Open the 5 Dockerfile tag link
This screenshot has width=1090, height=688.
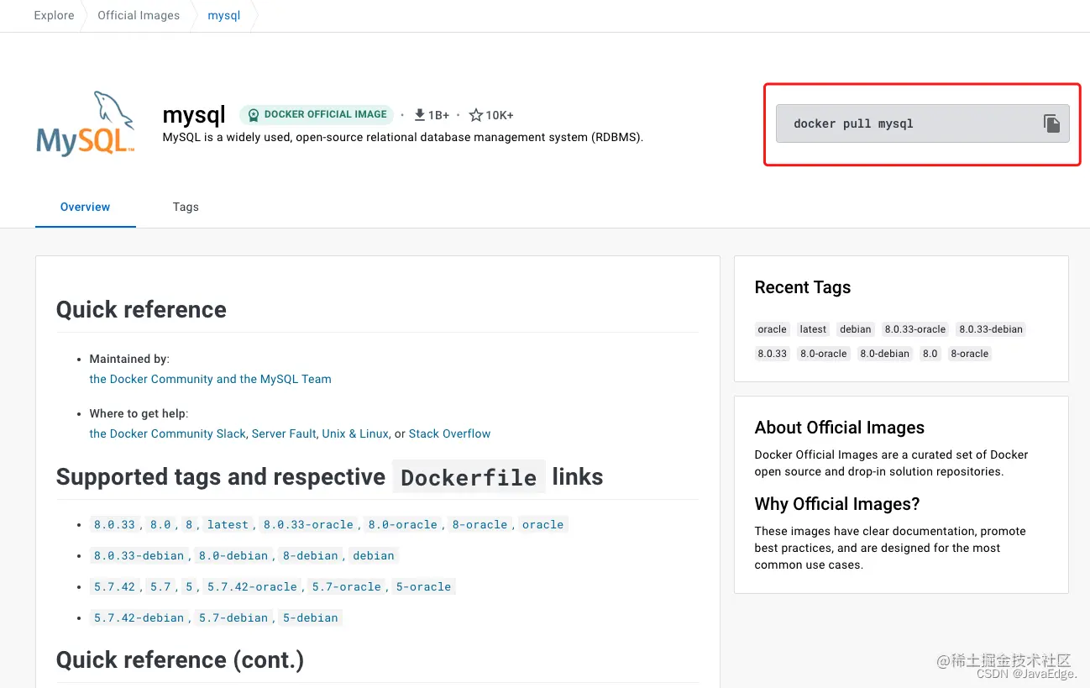tap(189, 586)
